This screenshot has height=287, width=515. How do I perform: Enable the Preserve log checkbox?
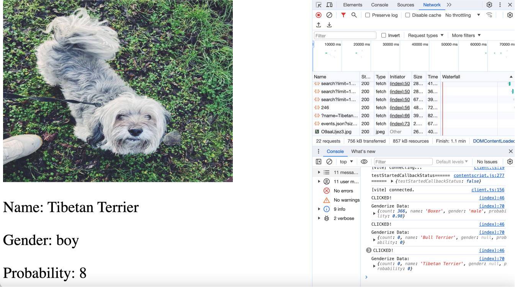pyautogui.click(x=368, y=15)
